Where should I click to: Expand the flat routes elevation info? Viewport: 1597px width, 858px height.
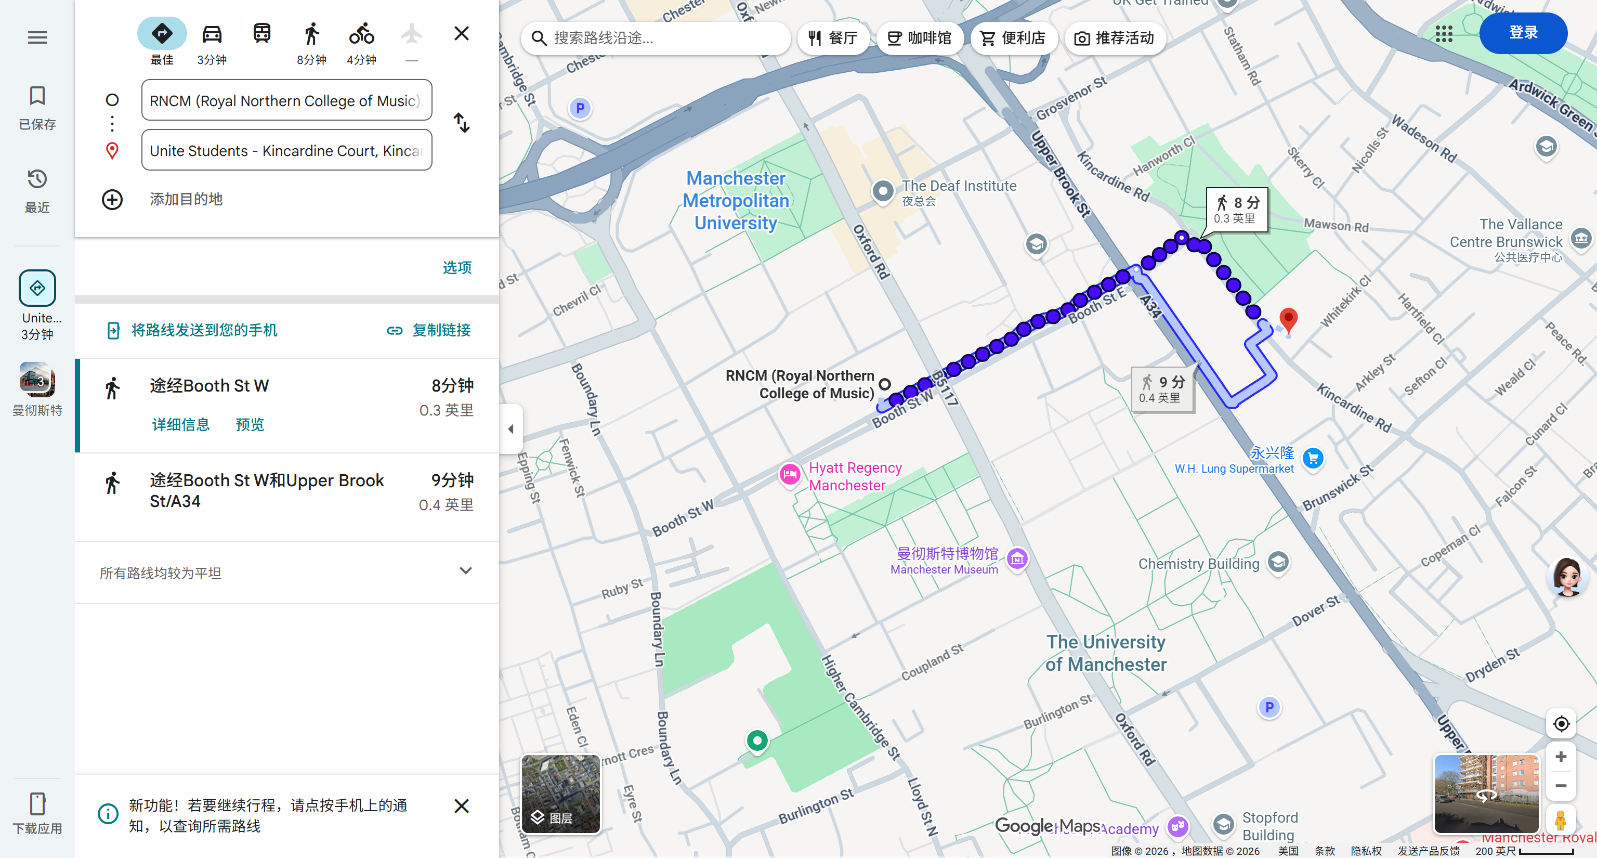(x=466, y=571)
